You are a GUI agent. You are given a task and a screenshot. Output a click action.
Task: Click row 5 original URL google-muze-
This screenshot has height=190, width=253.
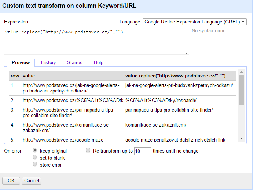[64, 140]
